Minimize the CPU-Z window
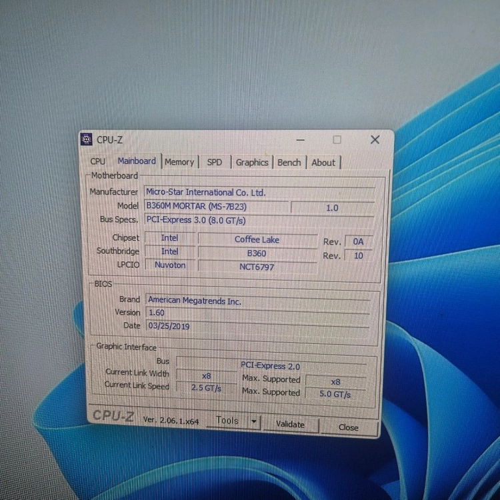The height and width of the screenshot is (500, 500). pyautogui.click(x=301, y=140)
